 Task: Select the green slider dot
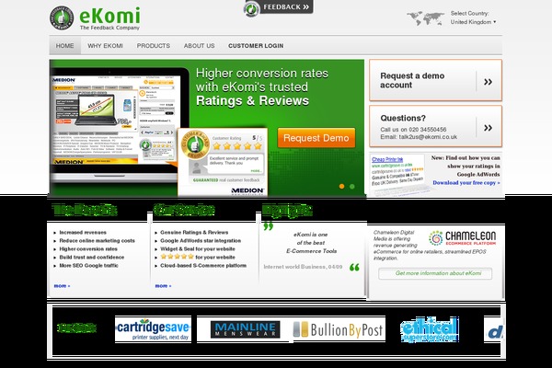point(351,186)
